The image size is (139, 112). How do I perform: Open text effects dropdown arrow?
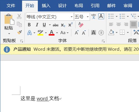pyautogui.click(x=34, y=33)
